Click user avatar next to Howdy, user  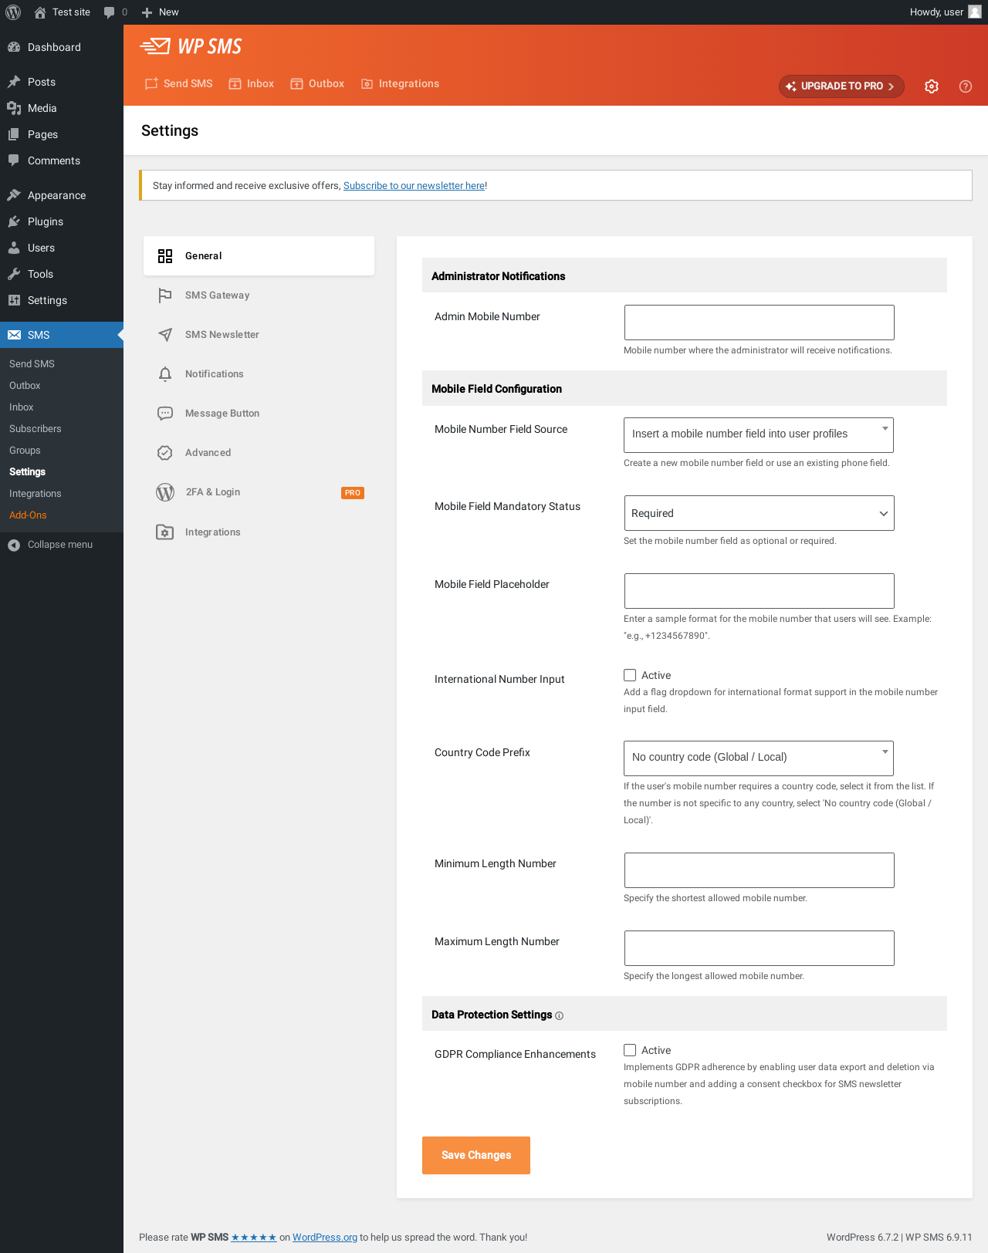[x=975, y=12]
